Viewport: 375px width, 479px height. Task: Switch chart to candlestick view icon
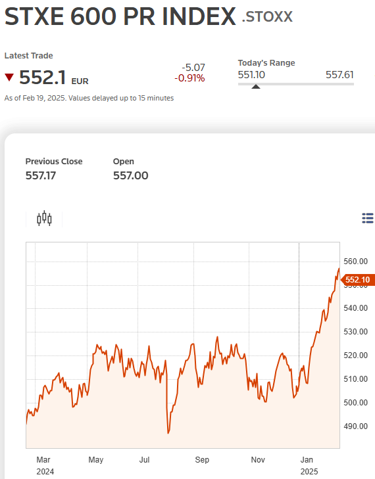(x=44, y=218)
